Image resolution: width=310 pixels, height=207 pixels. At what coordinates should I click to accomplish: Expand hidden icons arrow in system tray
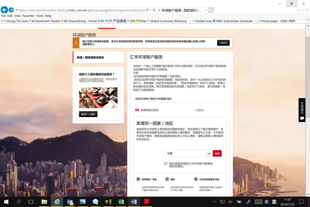[x=215, y=202]
